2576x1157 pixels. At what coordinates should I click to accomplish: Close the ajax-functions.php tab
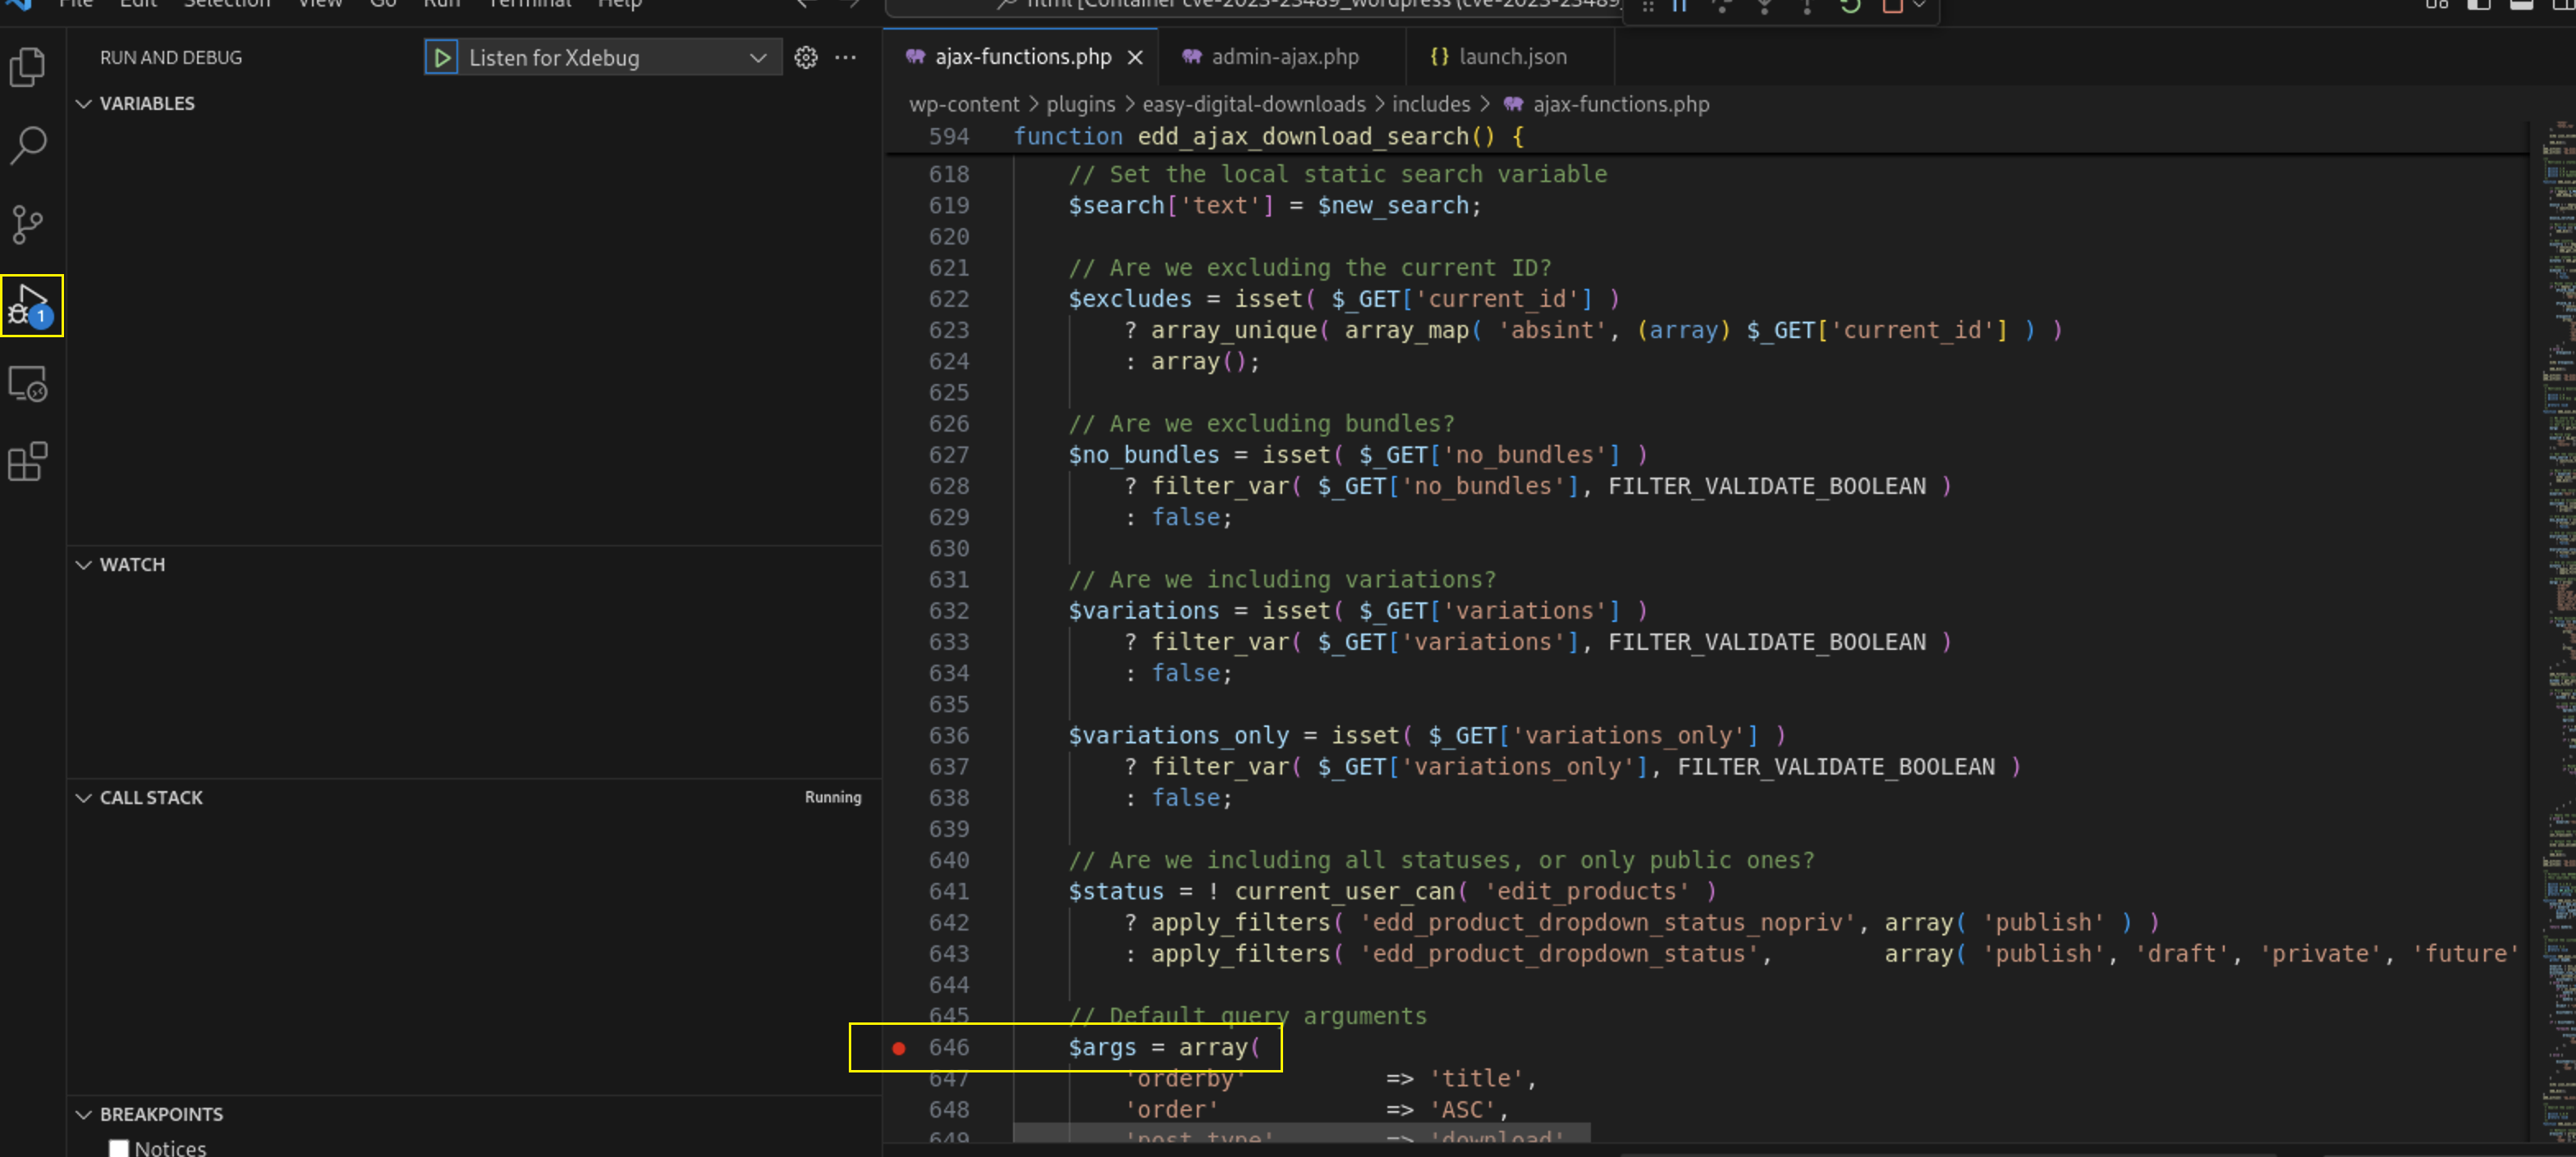pos(1135,58)
